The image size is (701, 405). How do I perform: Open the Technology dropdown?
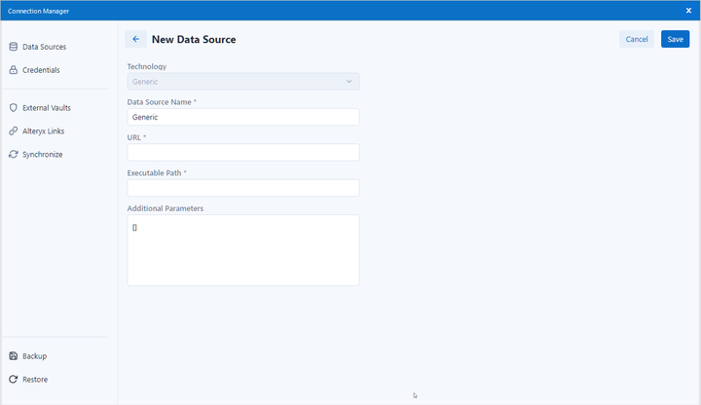(x=242, y=82)
